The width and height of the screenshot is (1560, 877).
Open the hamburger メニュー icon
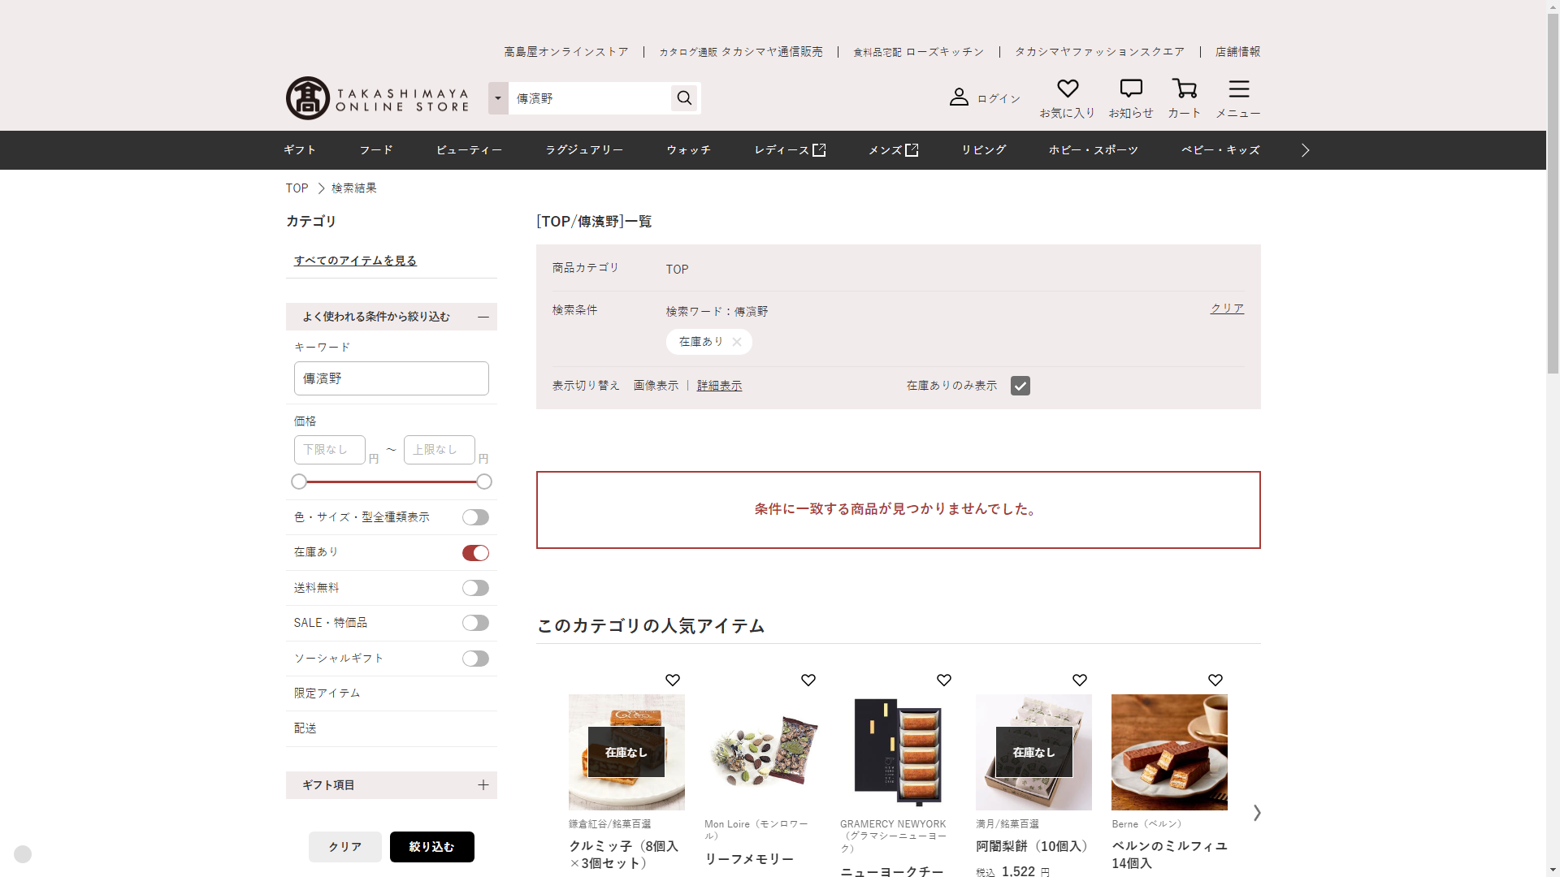[x=1238, y=89]
